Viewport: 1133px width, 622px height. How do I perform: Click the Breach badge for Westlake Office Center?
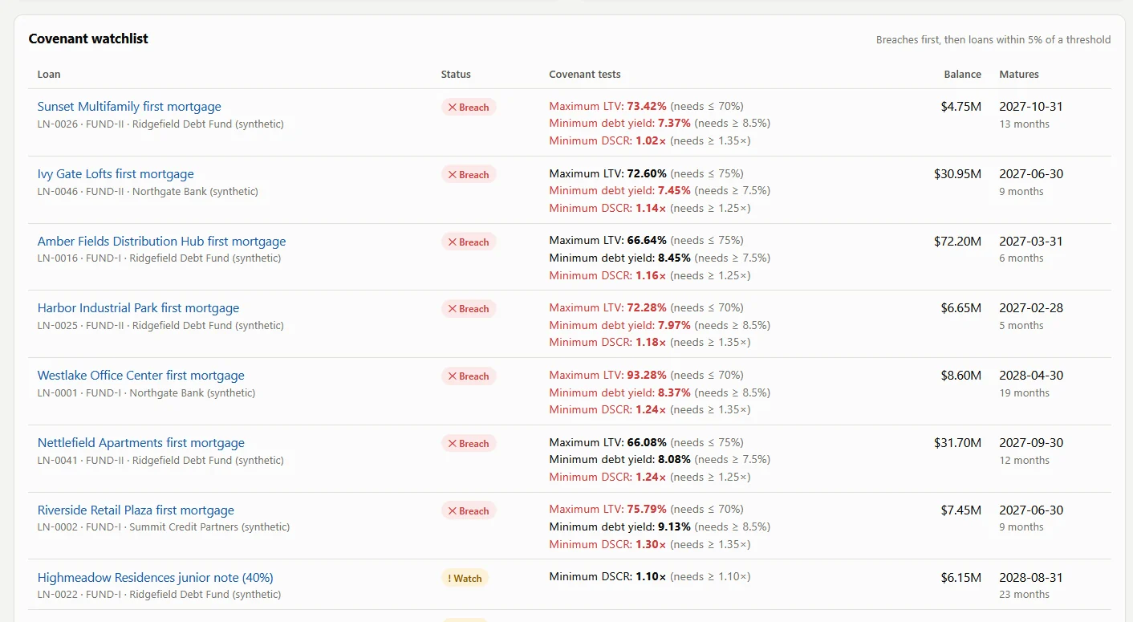point(469,376)
